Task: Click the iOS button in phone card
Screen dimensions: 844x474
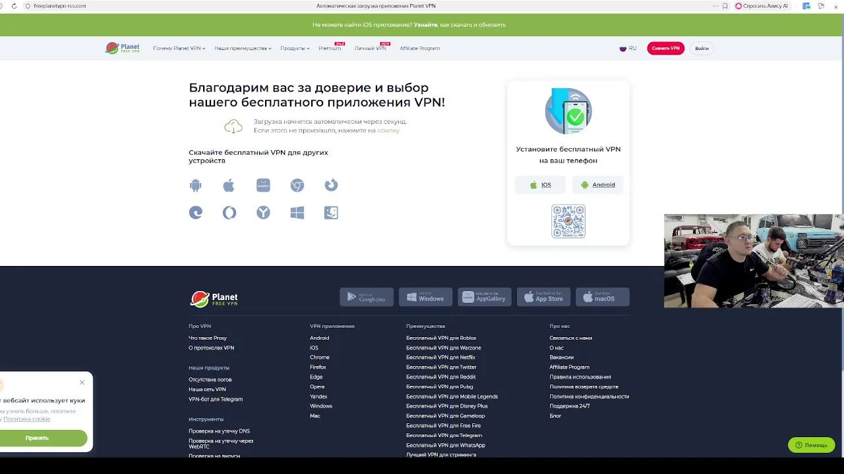Action: tap(540, 185)
